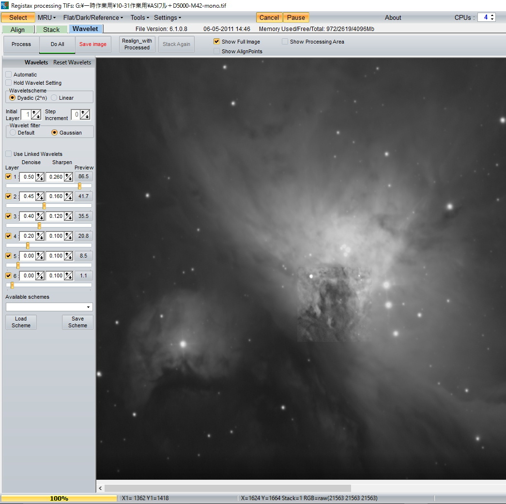This screenshot has width=506, height=504.
Task: Click Reset Wavelets
Action: click(x=72, y=62)
